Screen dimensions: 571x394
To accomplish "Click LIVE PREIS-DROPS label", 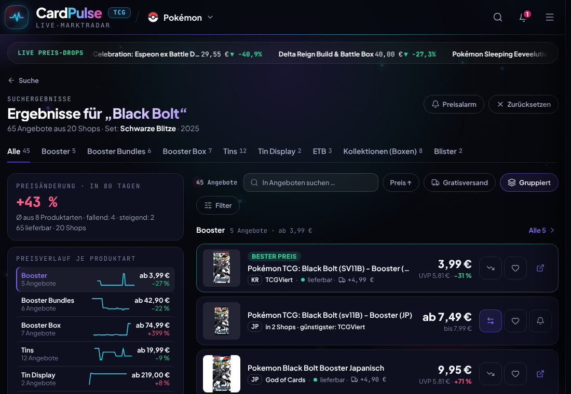I will (51, 53).
